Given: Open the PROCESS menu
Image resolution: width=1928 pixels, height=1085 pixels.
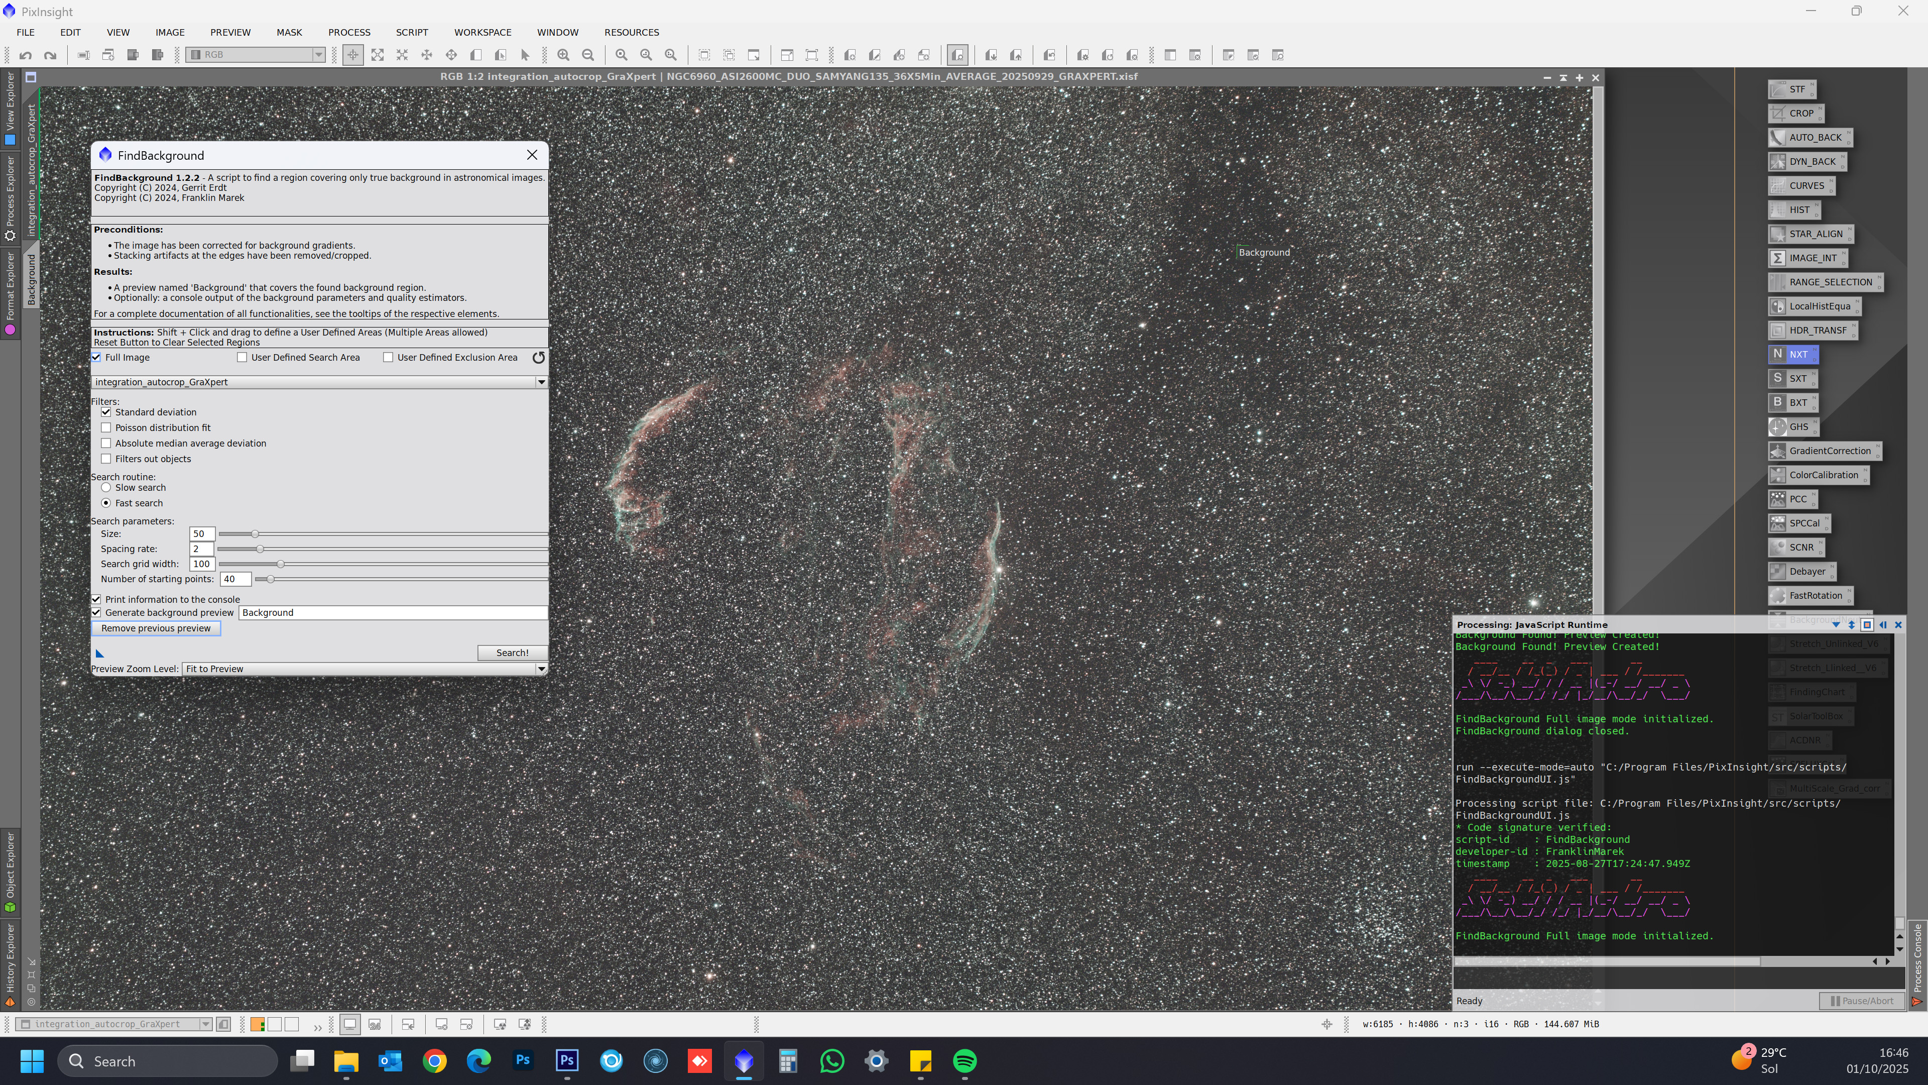Looking at the screenshot, I should coord(349,32).
